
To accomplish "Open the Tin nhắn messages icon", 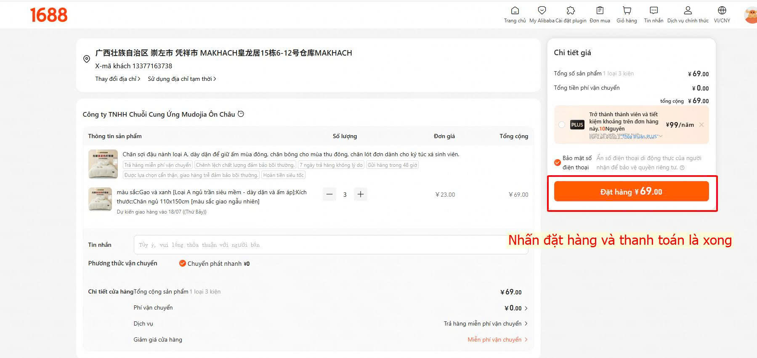I will tap(653, 11).
